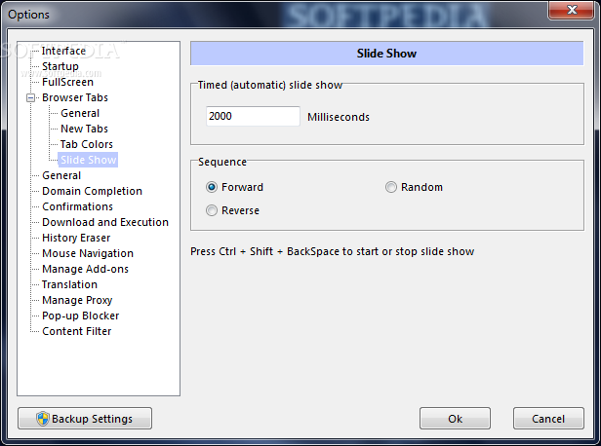601x446 pixels.
Task: Confirm with the Ok button
Action: click(x=455, y=419)
